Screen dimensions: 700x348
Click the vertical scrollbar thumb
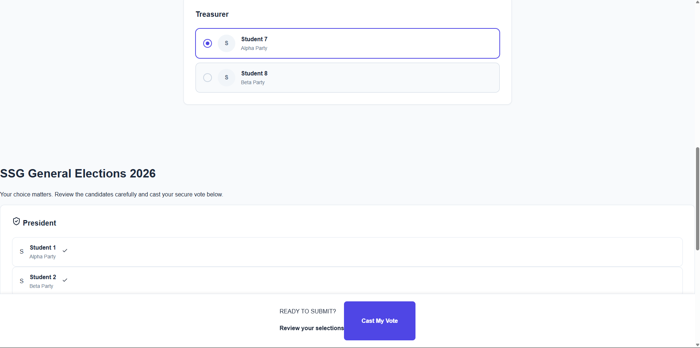click(x=697, y=199)
